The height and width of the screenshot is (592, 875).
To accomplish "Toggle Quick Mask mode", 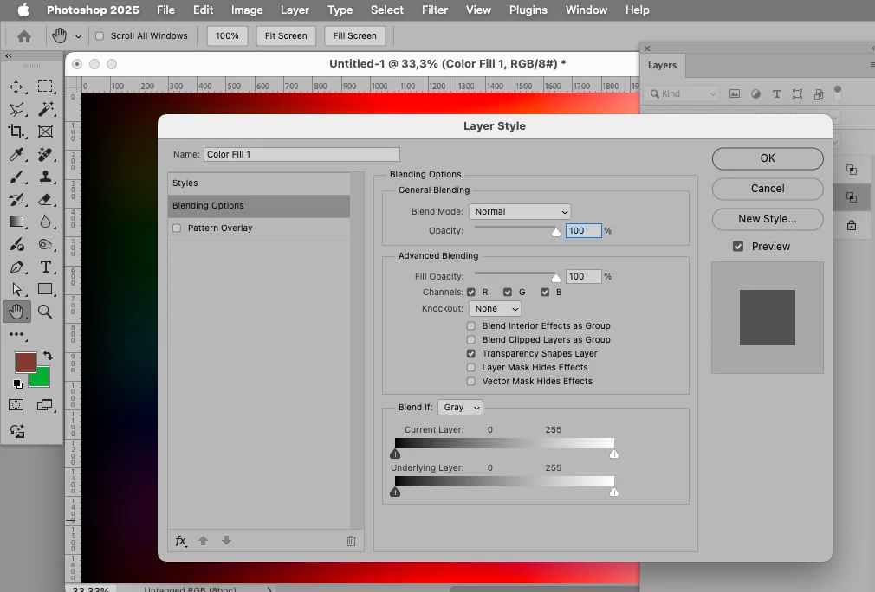I will (16, 405).
